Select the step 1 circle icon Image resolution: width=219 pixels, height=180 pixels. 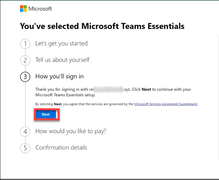tap(25, 44)
